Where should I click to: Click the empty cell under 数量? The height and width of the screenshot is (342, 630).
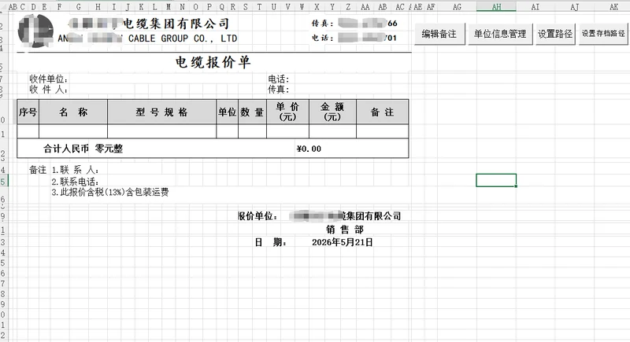point(252,131)
